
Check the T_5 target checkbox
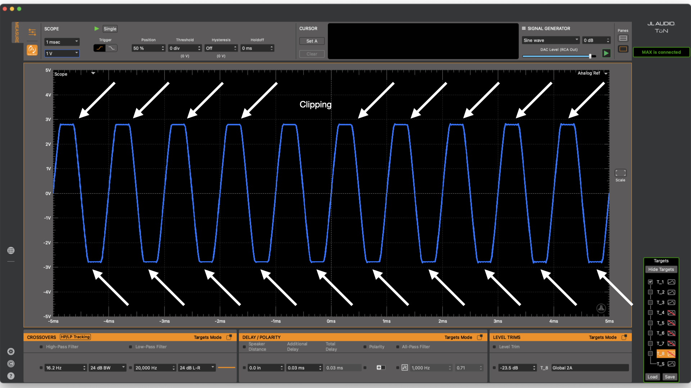click(x=650, y=323)
